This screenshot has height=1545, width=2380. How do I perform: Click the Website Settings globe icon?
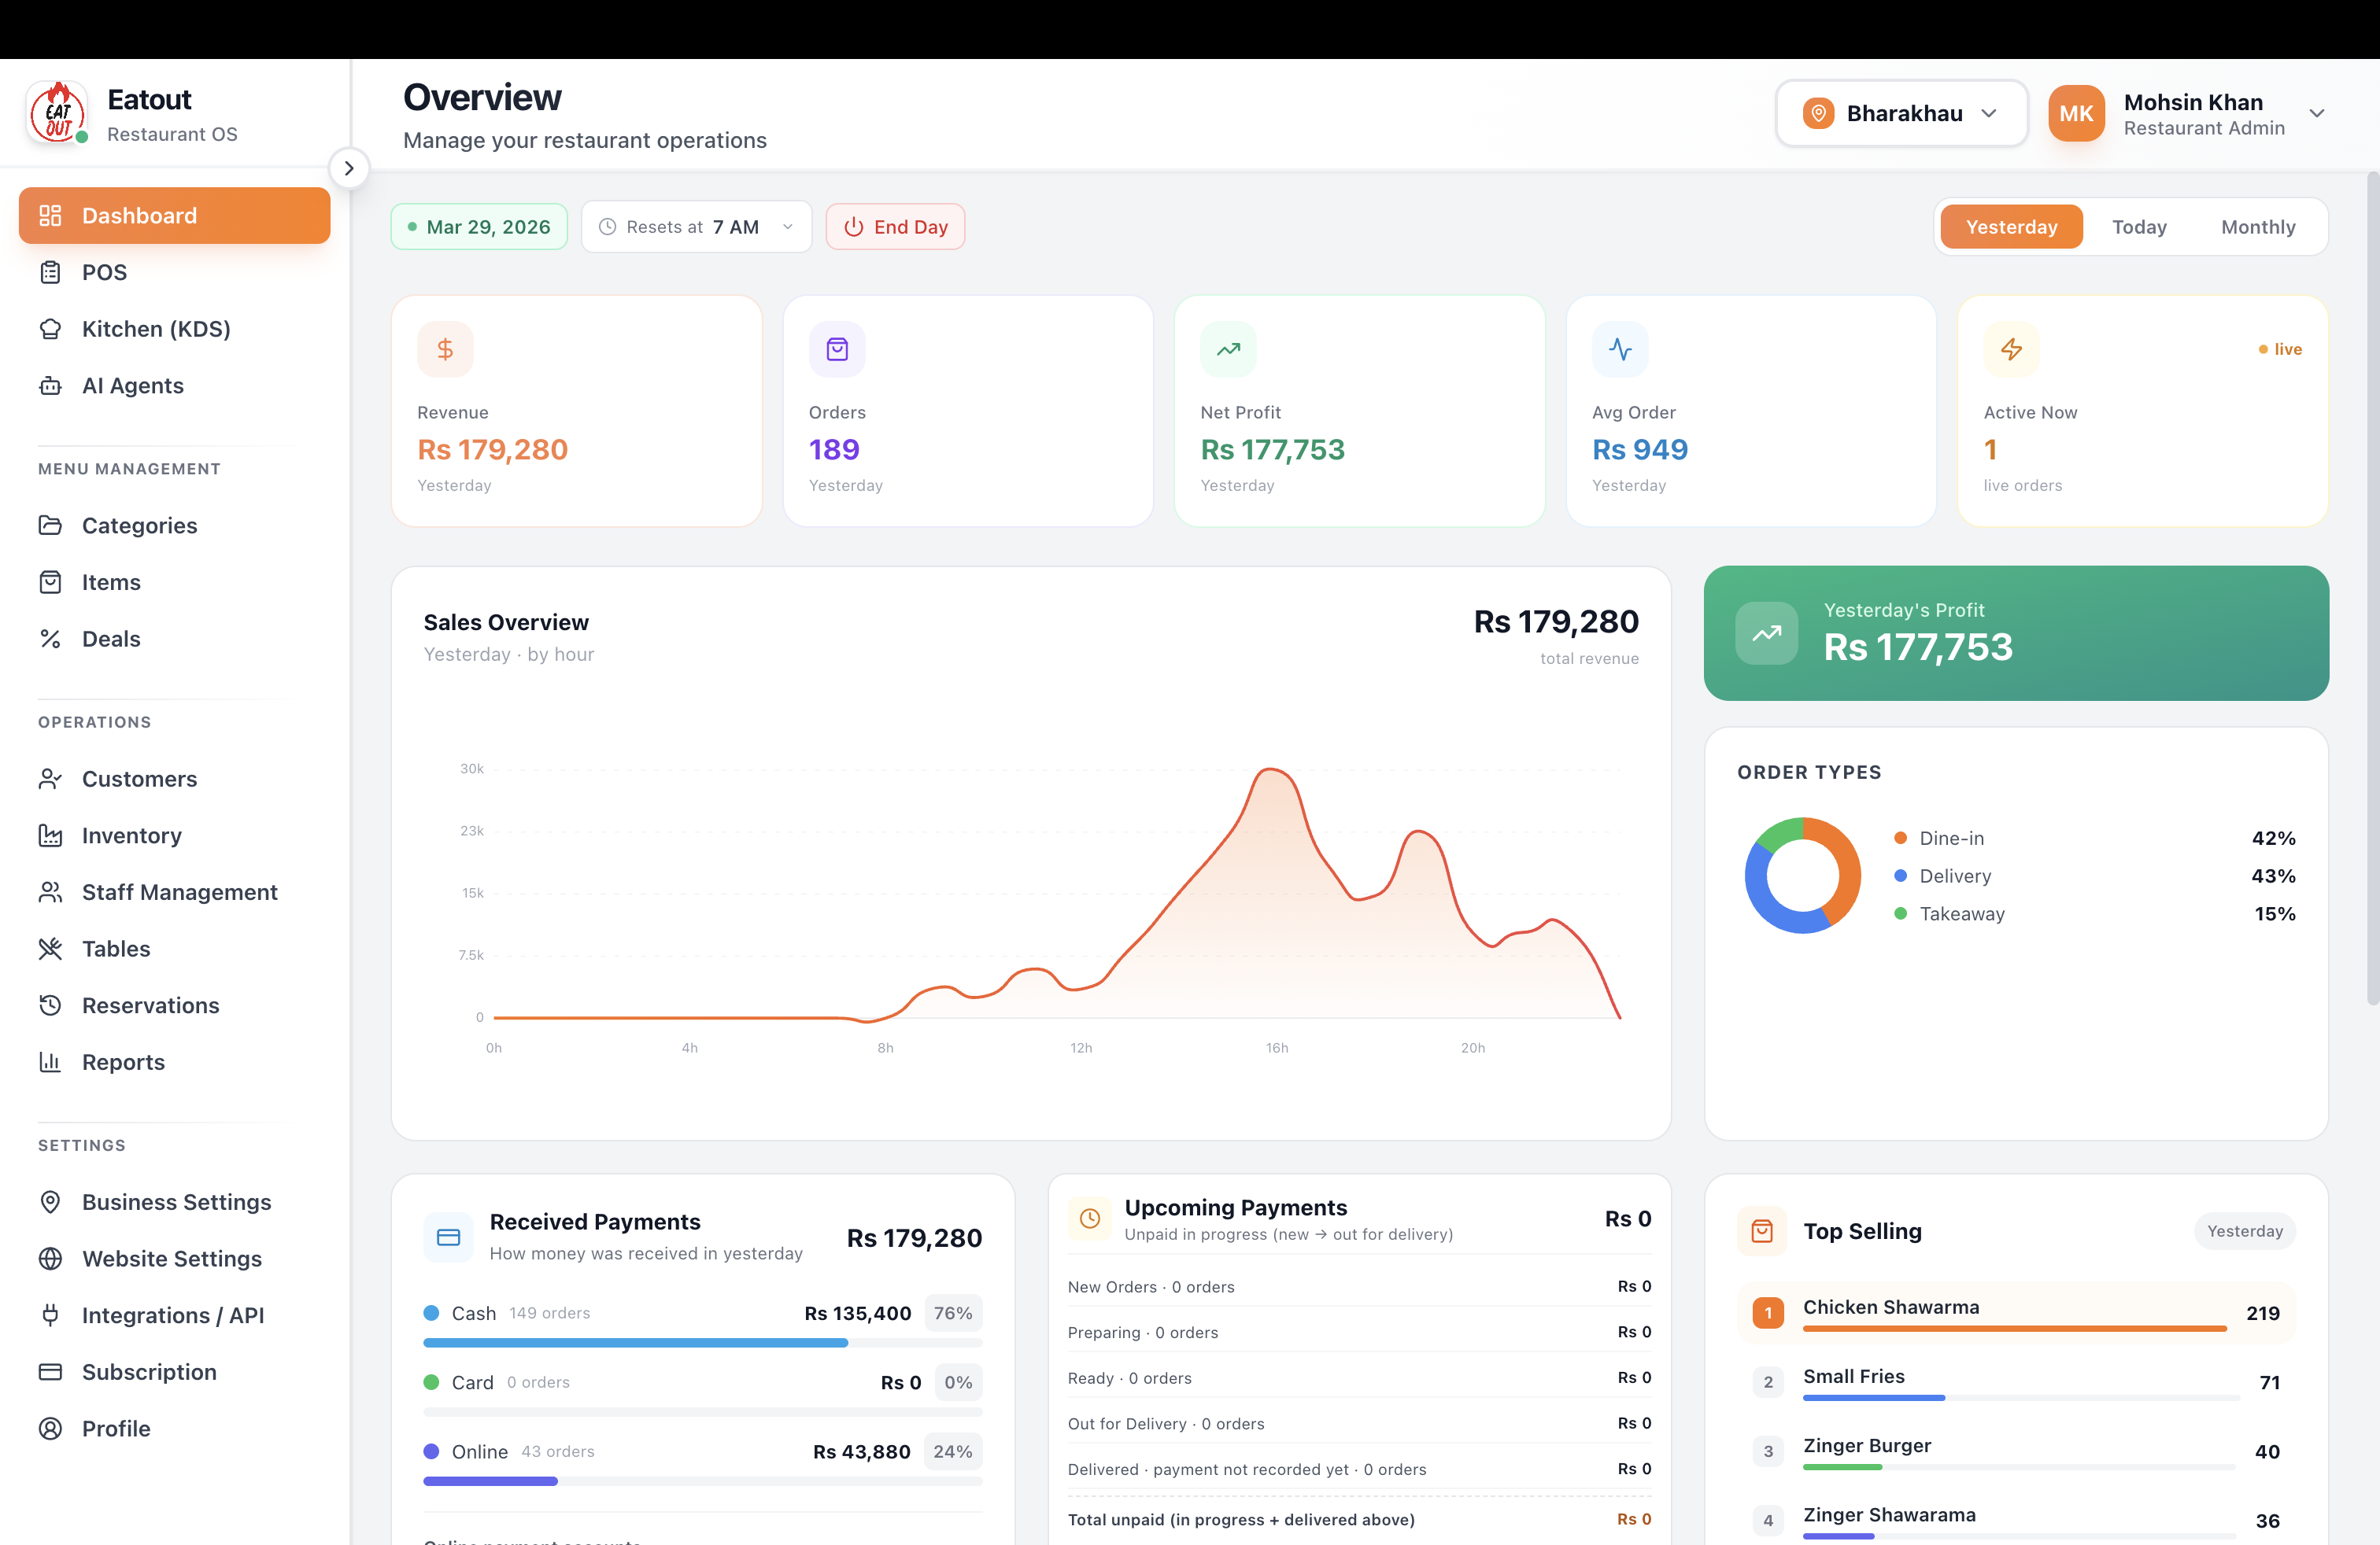click(x=50, y=1258)
